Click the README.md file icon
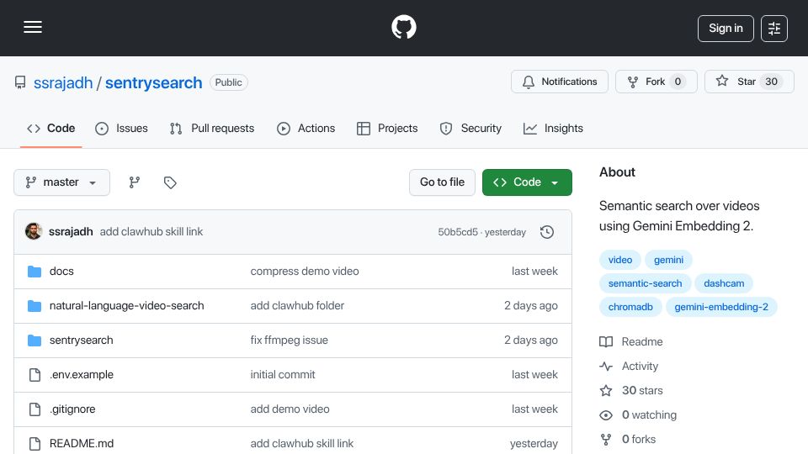Image resolution: width=808 pixels, height=454 pixels. (x=35, y=444)
